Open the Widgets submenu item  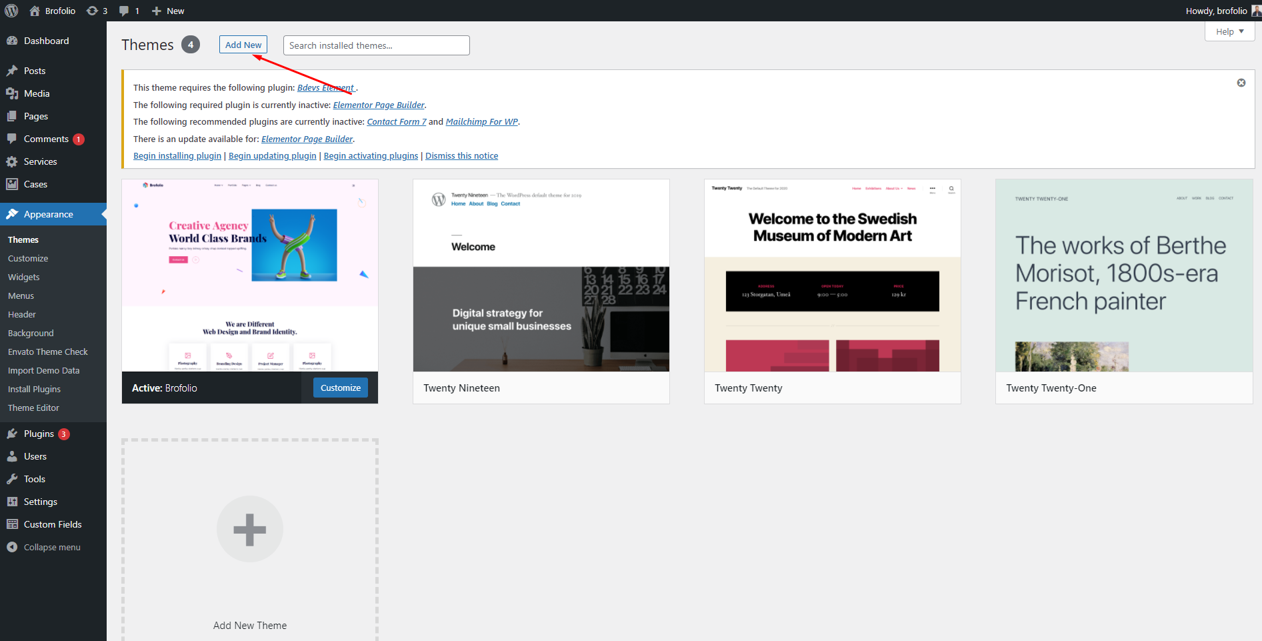pos(24,277)
